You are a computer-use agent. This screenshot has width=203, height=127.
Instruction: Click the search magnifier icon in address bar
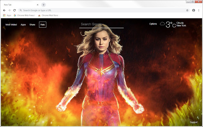21,10
